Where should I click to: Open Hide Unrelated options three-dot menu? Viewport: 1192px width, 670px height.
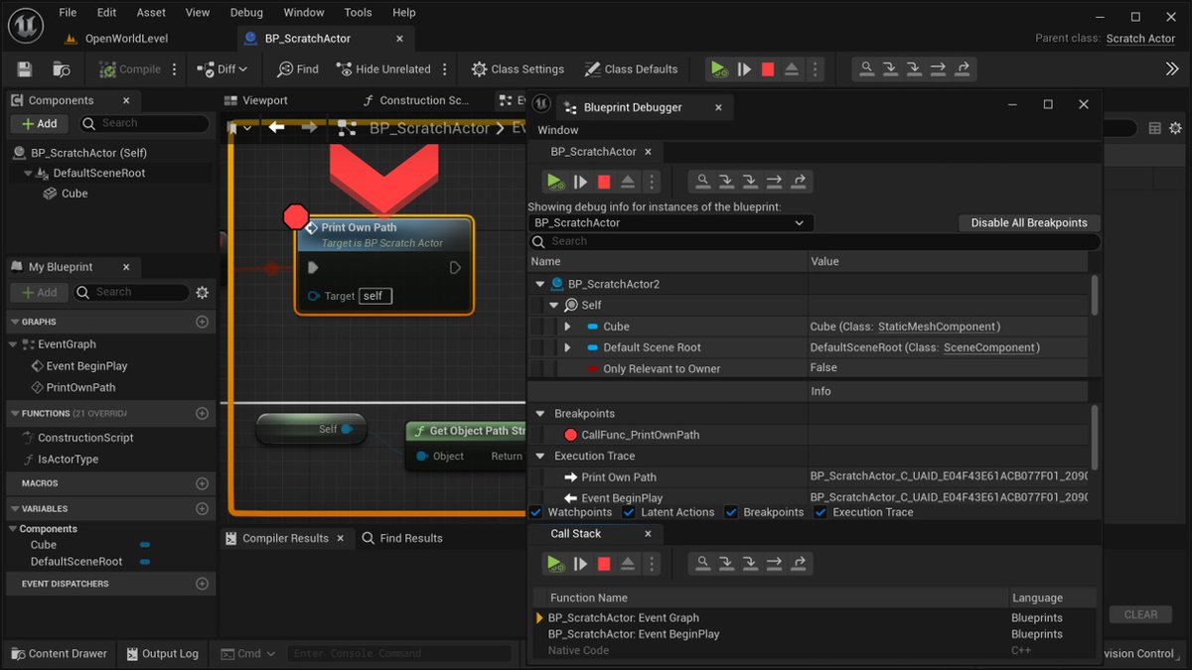click(445, 69)
